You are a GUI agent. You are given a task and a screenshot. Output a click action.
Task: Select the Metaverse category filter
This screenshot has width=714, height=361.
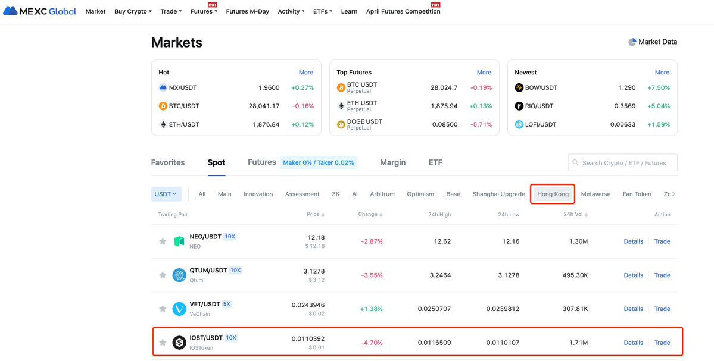[x=595, y=194]
